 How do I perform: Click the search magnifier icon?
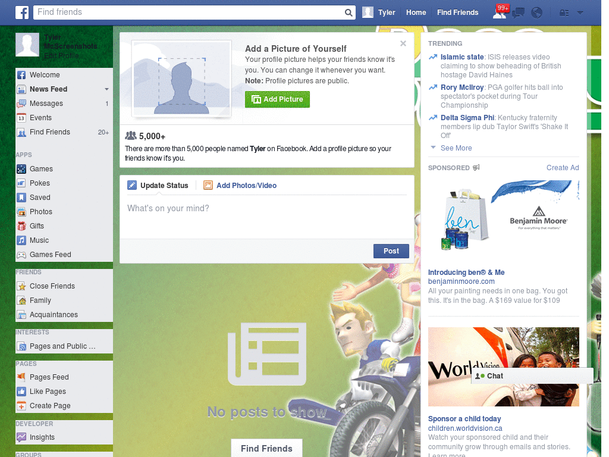click(x=349, y=12)
